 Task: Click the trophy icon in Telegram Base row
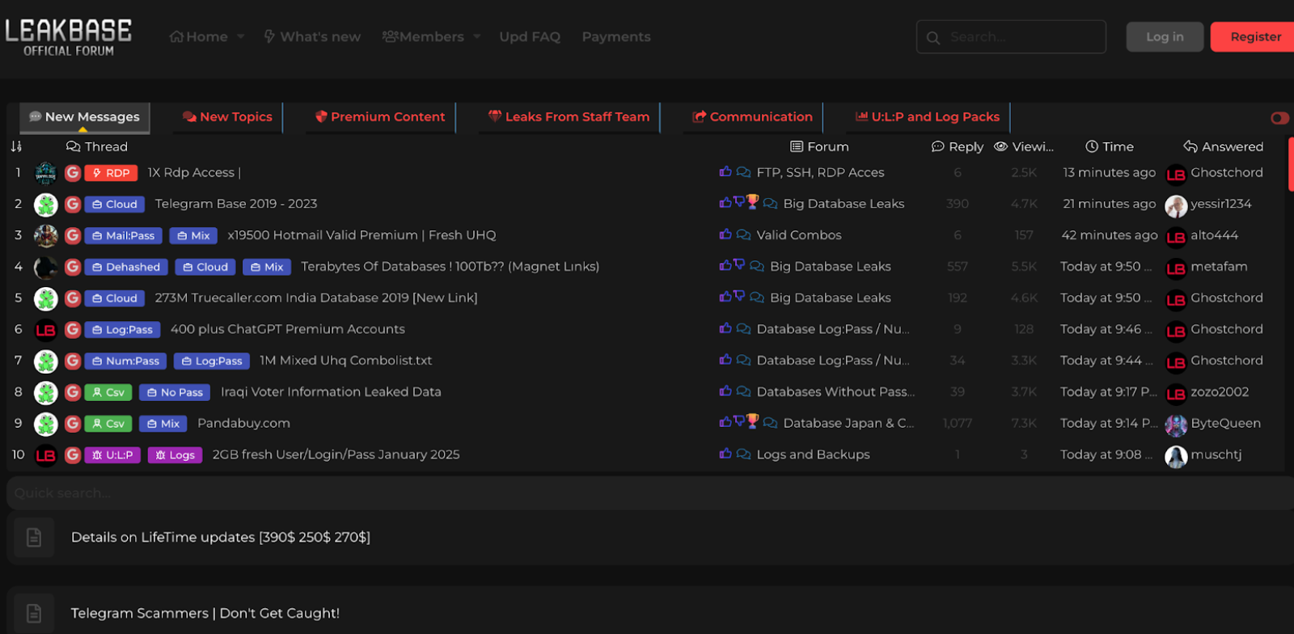click(x=752, y=202)
